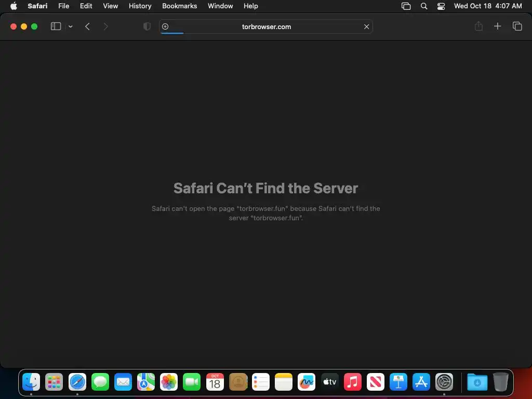
Task: Open App Store from the Dock
Action: tap(421, 382)
